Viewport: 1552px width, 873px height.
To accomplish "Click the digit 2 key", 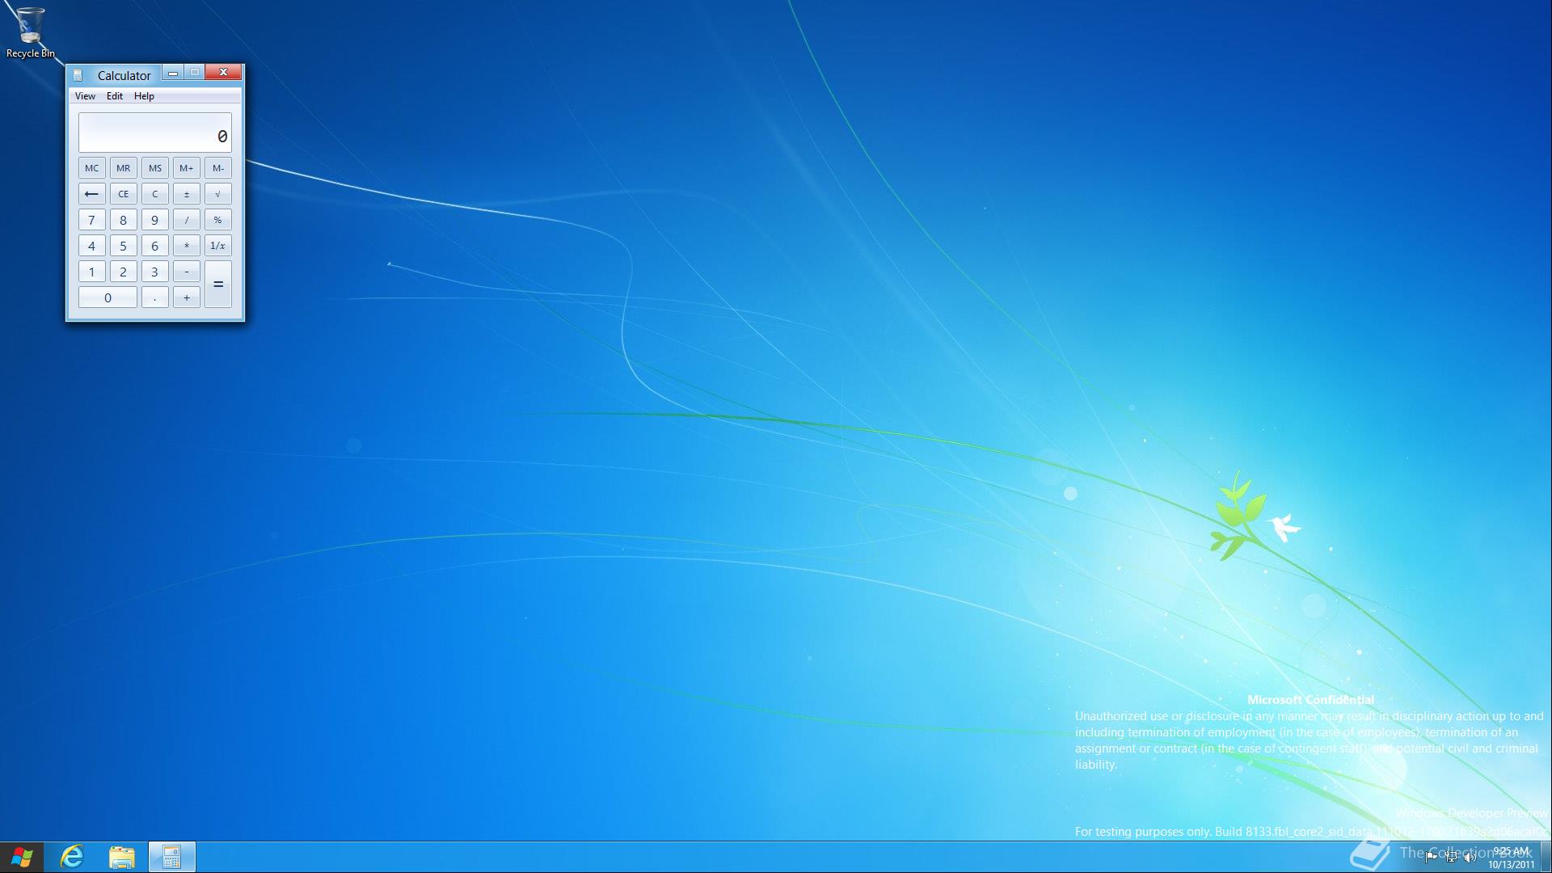I will click(124, 272).
